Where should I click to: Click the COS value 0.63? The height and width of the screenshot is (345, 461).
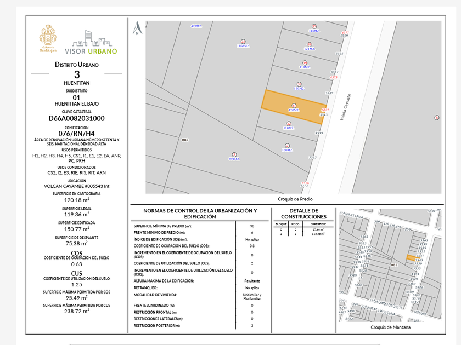coord(77,264)
